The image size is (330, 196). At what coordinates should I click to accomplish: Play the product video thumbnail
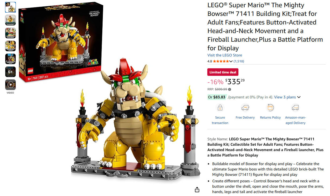click(10, 85)
